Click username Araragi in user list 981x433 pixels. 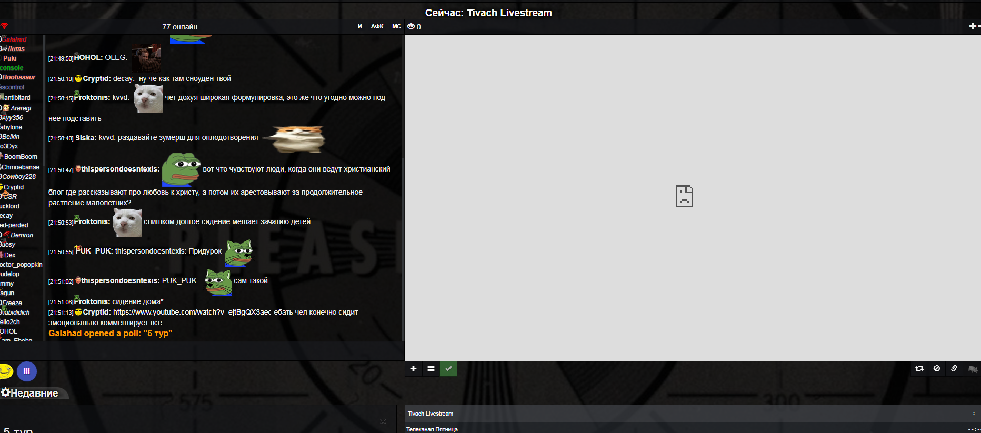click(21, 108)
